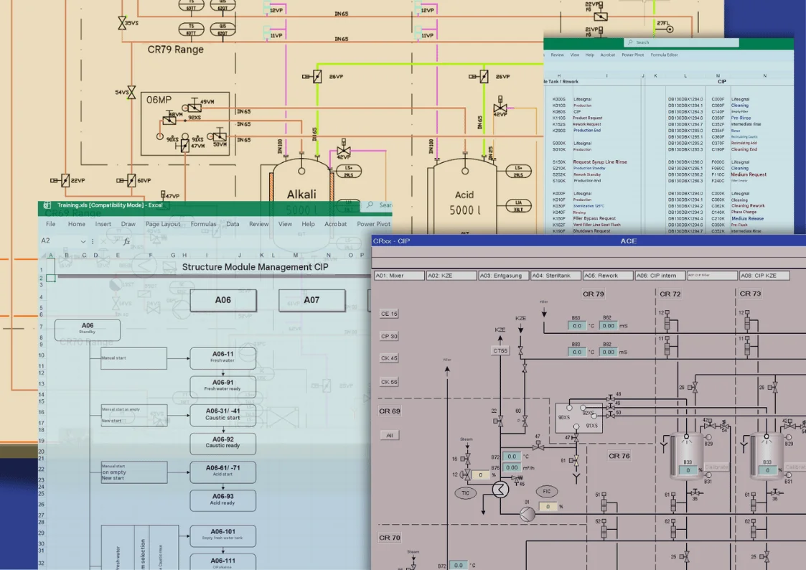Click the CP 30 button
This screenshot has height=570, width=806.
pyautogui.click(x=389, y=336)
